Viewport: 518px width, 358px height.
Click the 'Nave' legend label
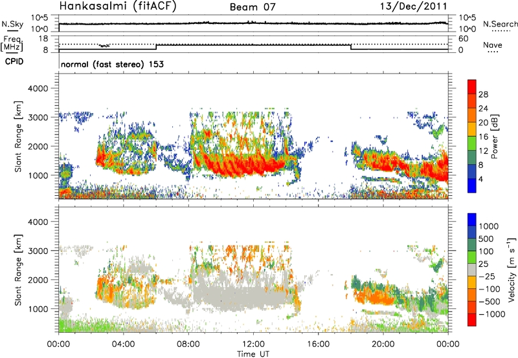pos(493,45)
